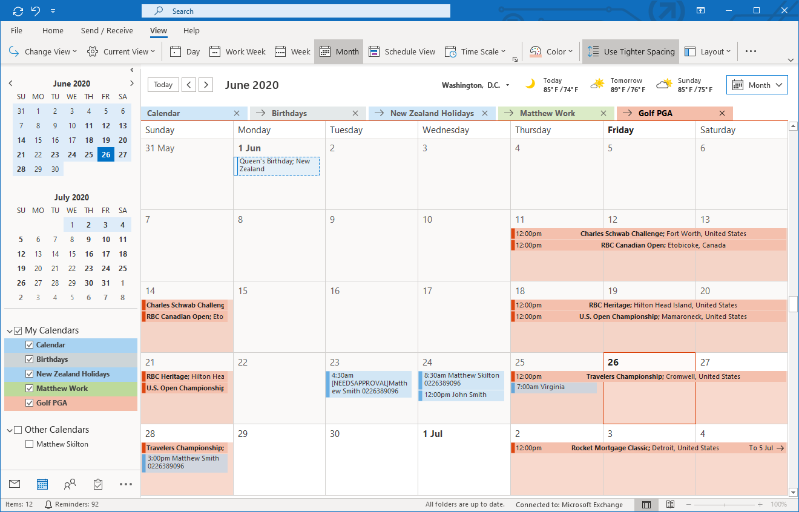Collapse the Other Calendars group
799x512 pixels.
coord(10,430)
